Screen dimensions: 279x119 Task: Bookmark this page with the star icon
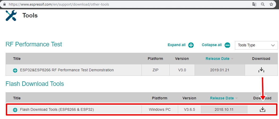[x=271, y=4]
